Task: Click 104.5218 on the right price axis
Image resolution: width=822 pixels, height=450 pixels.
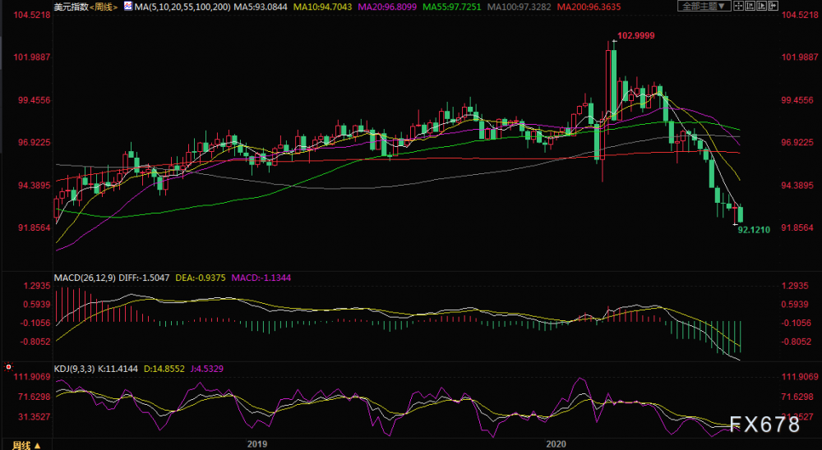Action: [800, 15]
